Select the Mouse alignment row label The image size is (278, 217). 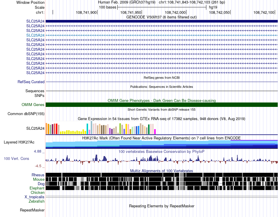(x=38, y=180)
